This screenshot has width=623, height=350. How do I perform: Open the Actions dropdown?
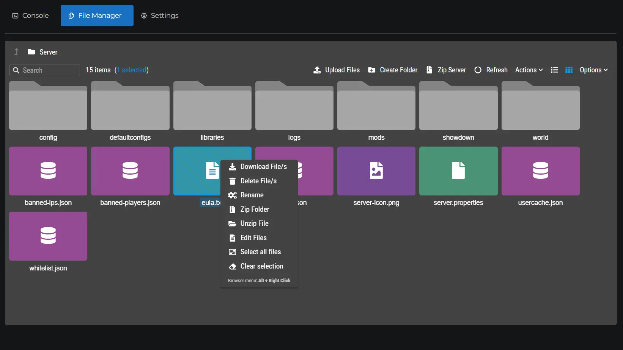click(x=529, y=70)
